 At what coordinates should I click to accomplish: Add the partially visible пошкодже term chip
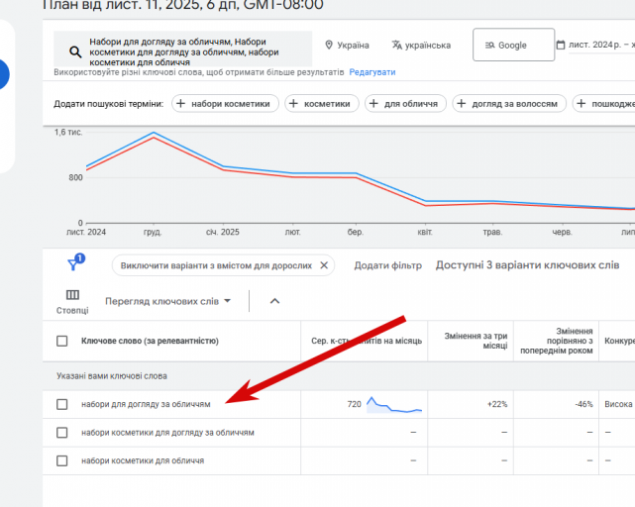click(x=603, y=104)
